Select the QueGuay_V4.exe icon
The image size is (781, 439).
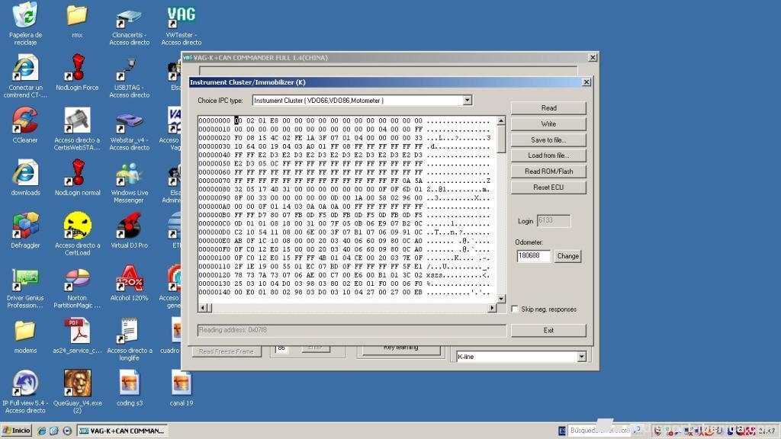(x=77, y=384)
